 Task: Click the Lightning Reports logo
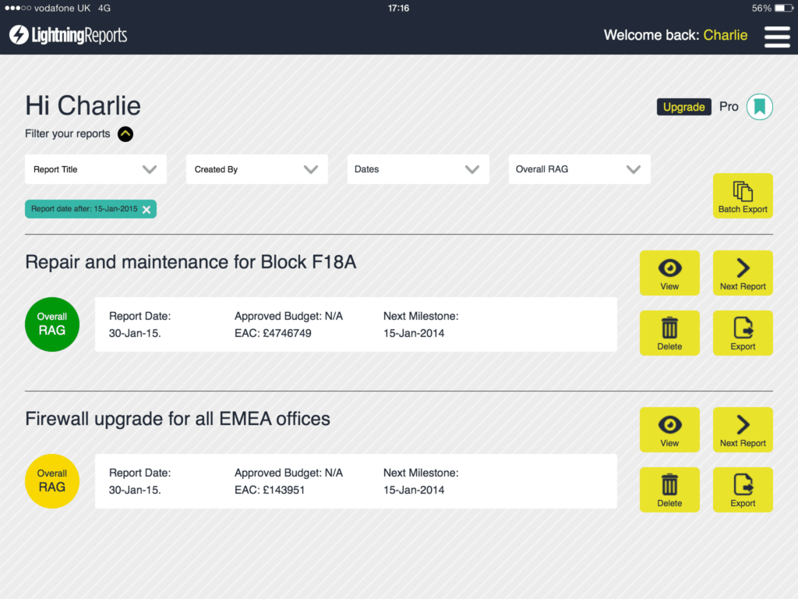coord(68,35)
